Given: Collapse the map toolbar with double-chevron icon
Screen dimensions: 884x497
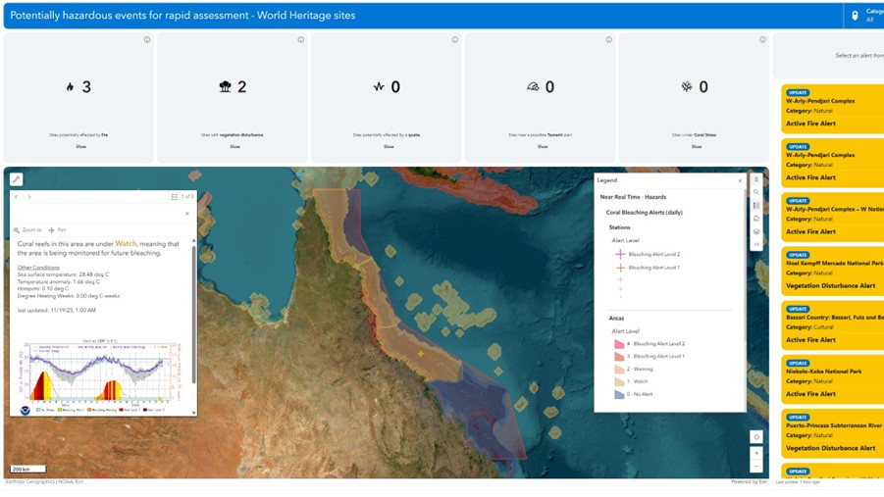Looking at the screenshot, I should (756, 244).
